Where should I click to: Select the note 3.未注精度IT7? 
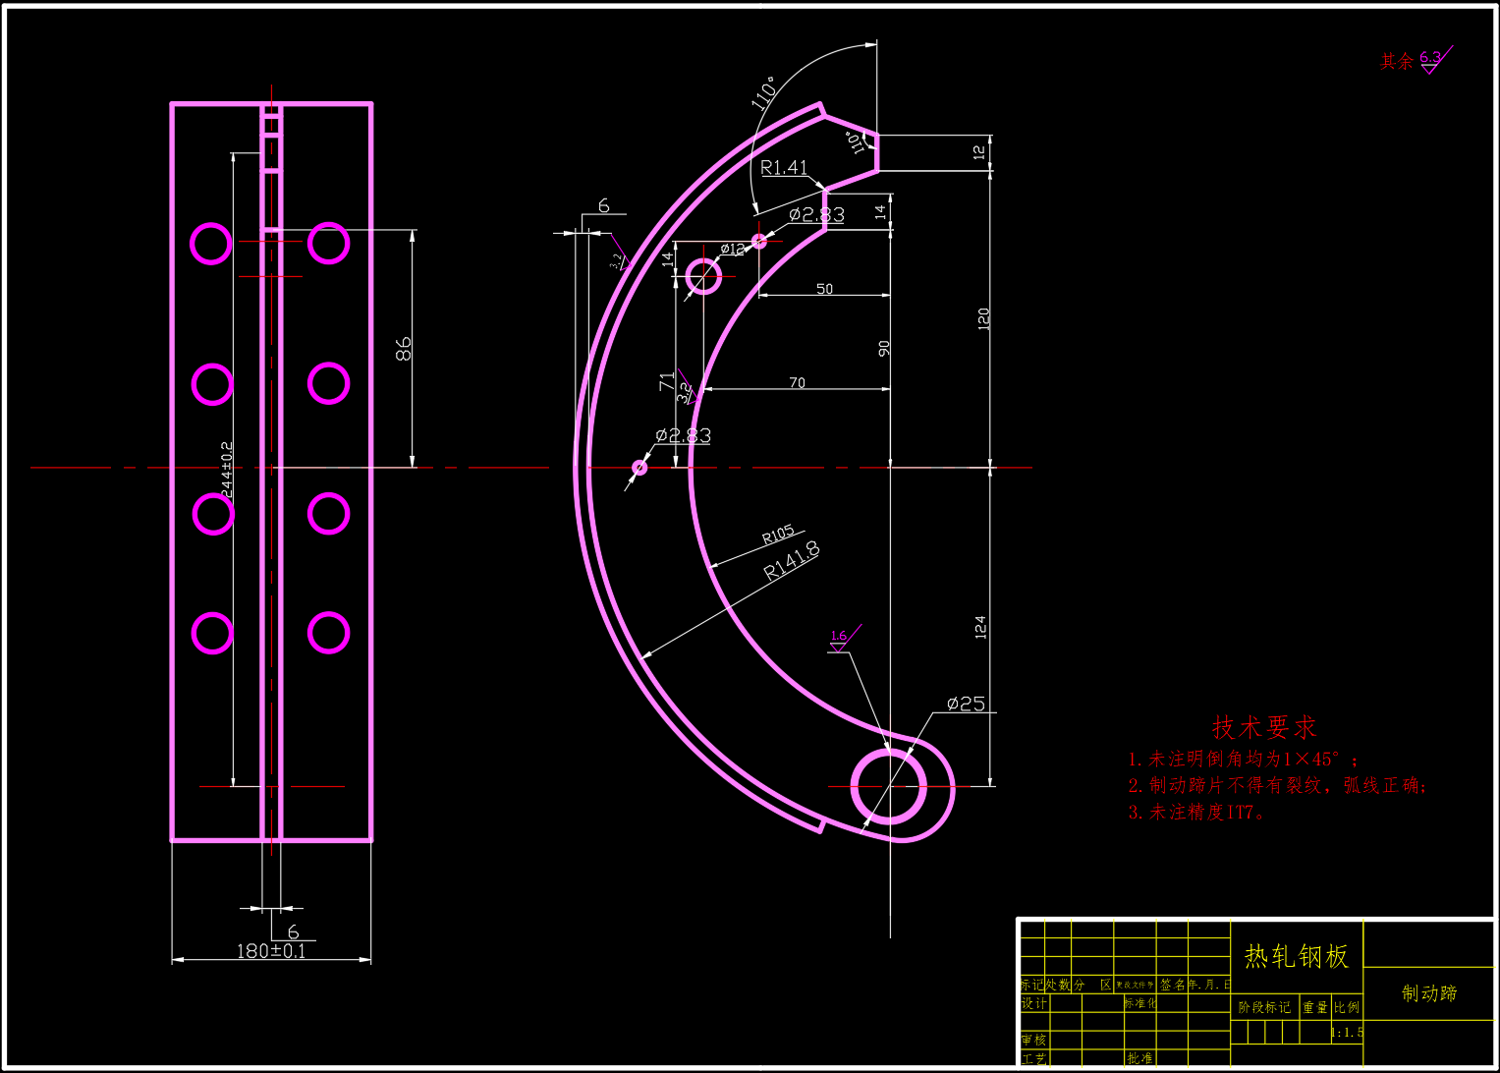tap(1195, 812)
